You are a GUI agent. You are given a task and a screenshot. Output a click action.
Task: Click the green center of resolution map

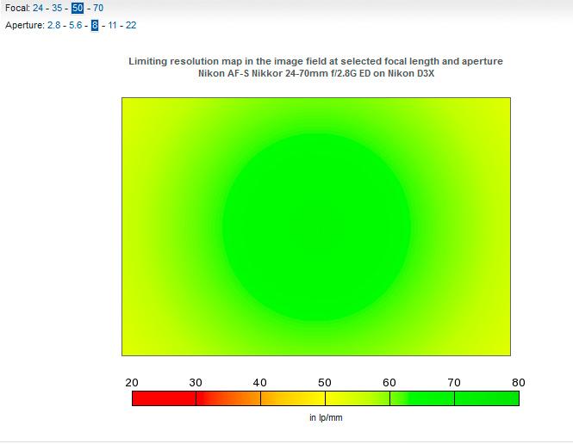point(316,227)
